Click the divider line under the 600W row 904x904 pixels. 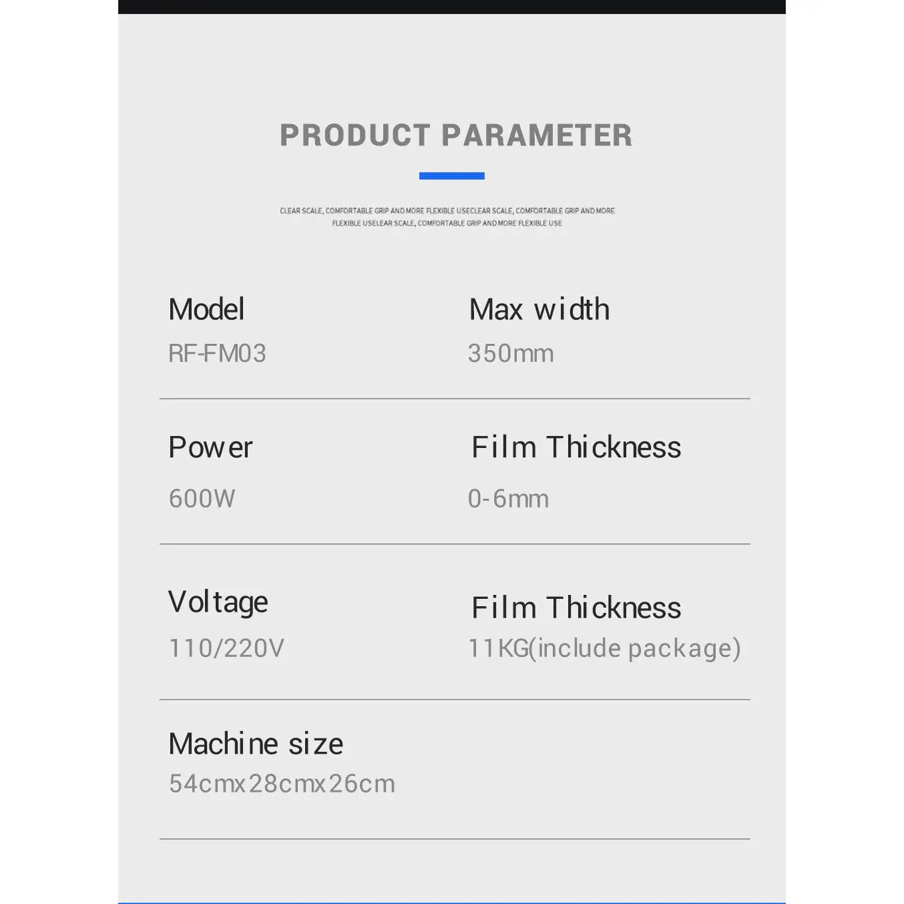pyautogui.click(x=455, y=544)
